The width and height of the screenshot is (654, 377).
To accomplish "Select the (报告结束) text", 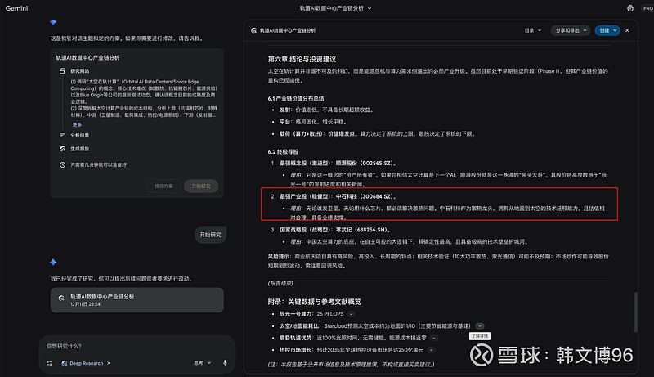I will tap(280, 283).
